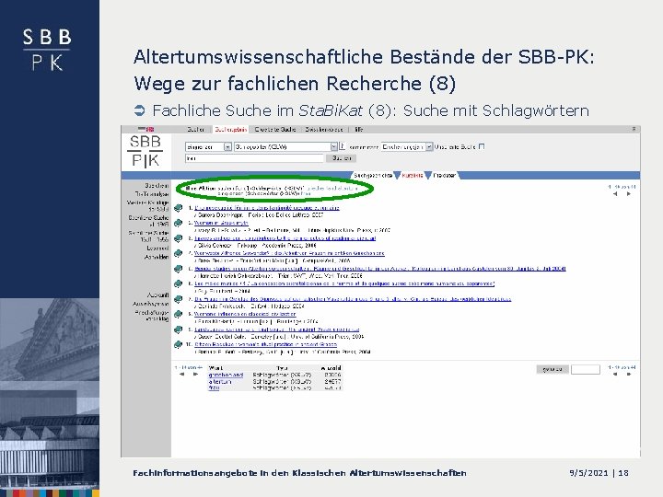The image size is (663, 497).
Task: Click Lesesaal in left sidebar
Action: 157,248
